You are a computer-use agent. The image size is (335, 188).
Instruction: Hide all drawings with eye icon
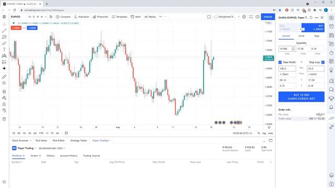point(4,110)
